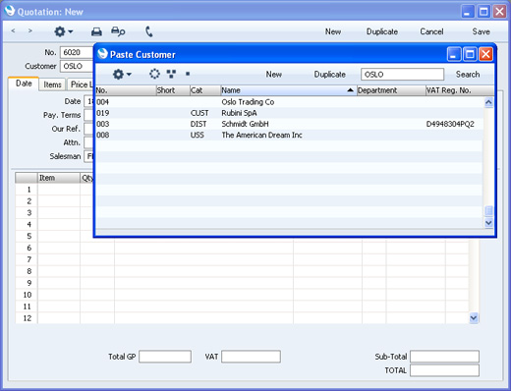Click the TOTAL field
Viewport: 511px width, 391px height.
click(x=444, y=370)
